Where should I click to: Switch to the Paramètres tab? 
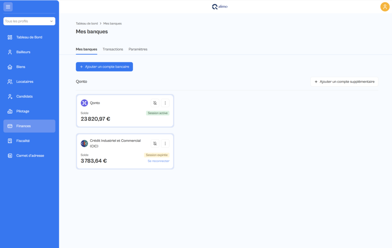[x=138, y=49]
